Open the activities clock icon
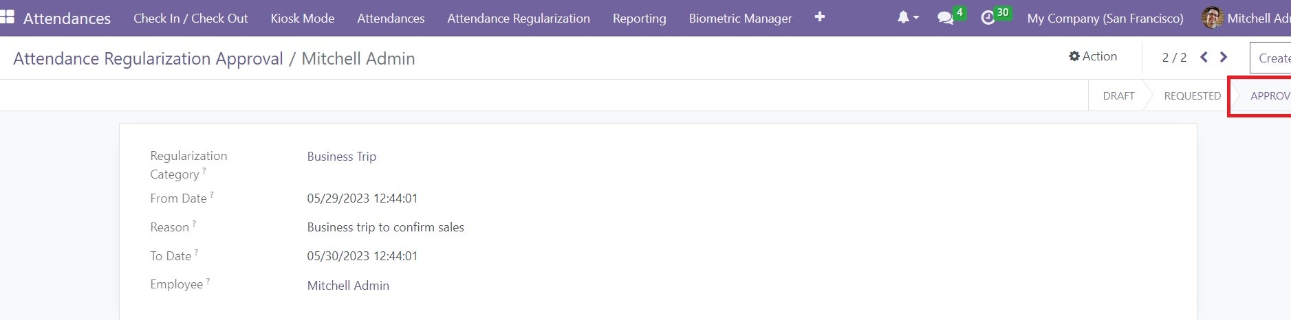Viewport: 1291px width, 320px height. tap(988, 18)
